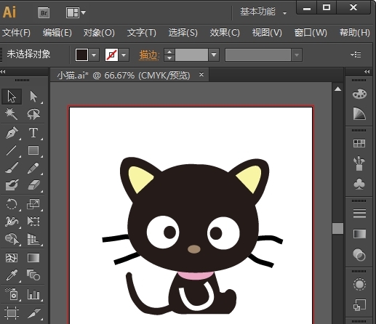Open the 基本功能 workspace switcher
376x324 pixels.
263,12
